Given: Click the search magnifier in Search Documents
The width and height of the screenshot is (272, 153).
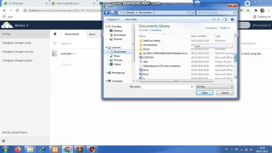Looking at the screenshot, I should [234, 13].
